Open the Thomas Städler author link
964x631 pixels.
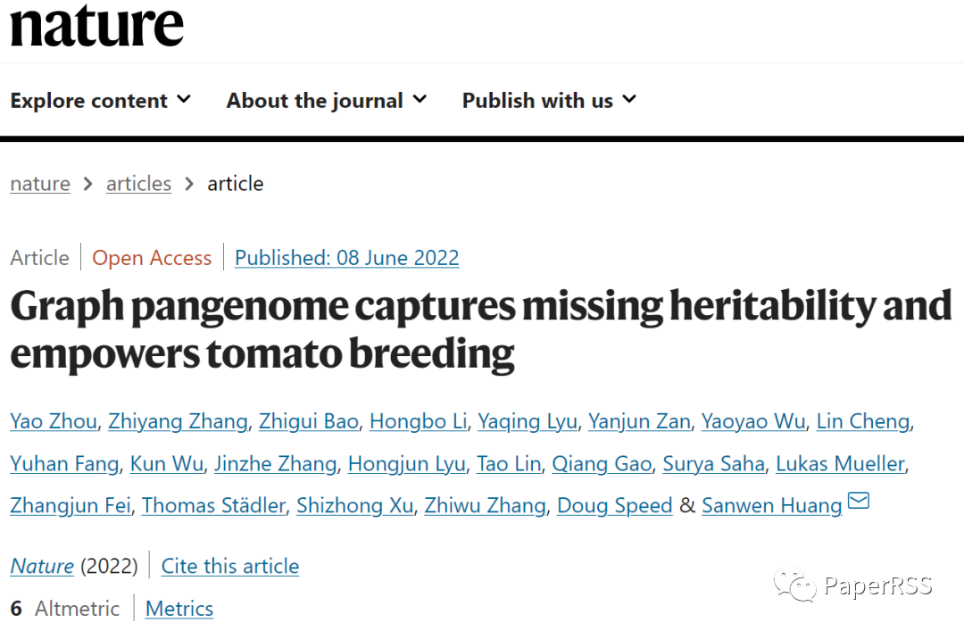click(x=214, y=505)
